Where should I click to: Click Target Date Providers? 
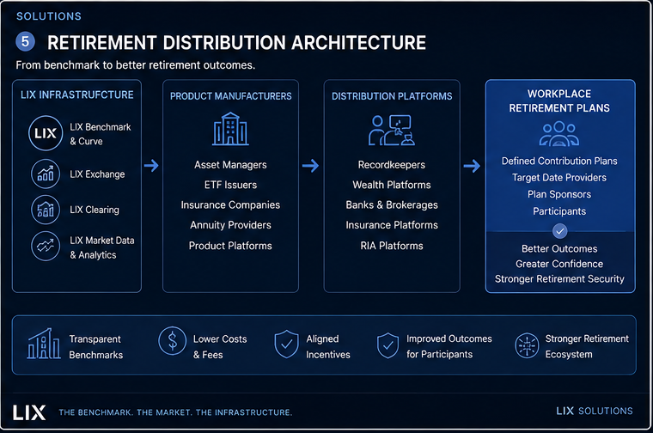point(559,178)
